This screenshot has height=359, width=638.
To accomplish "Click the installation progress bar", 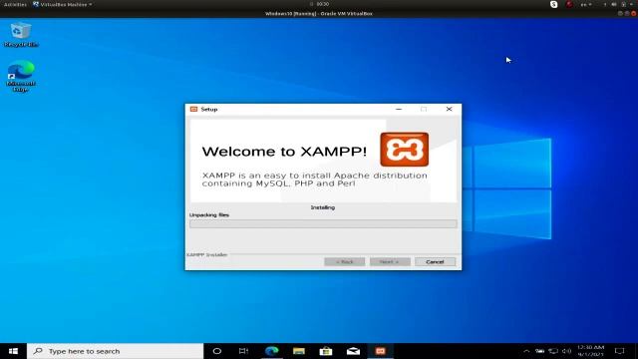I will pos(323,223).
